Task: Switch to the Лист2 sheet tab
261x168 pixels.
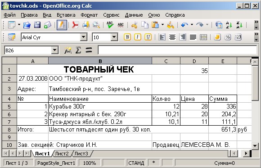Action: pos(62,154)
